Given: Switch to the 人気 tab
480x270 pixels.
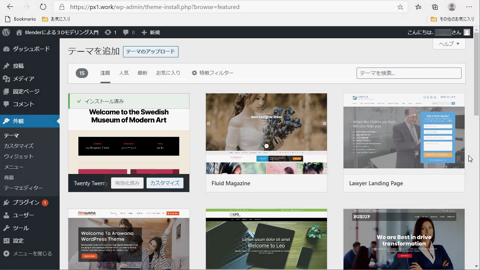Looking at the screenshot, I should [x=124, y=73].
